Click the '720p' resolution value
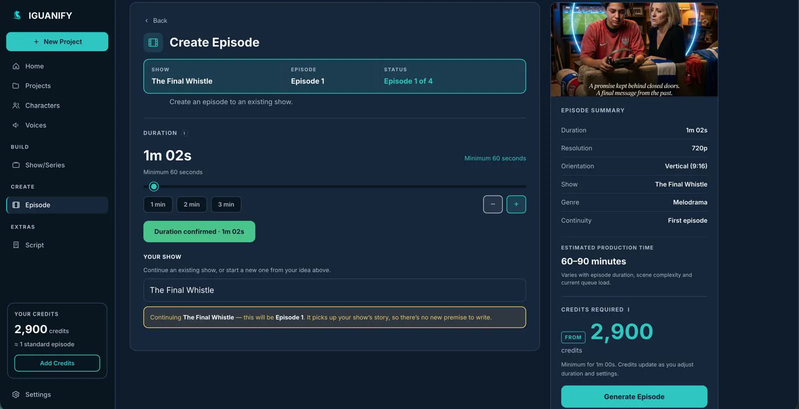The height and width of the screenshot is (409, 799). [x=699, y=148]
